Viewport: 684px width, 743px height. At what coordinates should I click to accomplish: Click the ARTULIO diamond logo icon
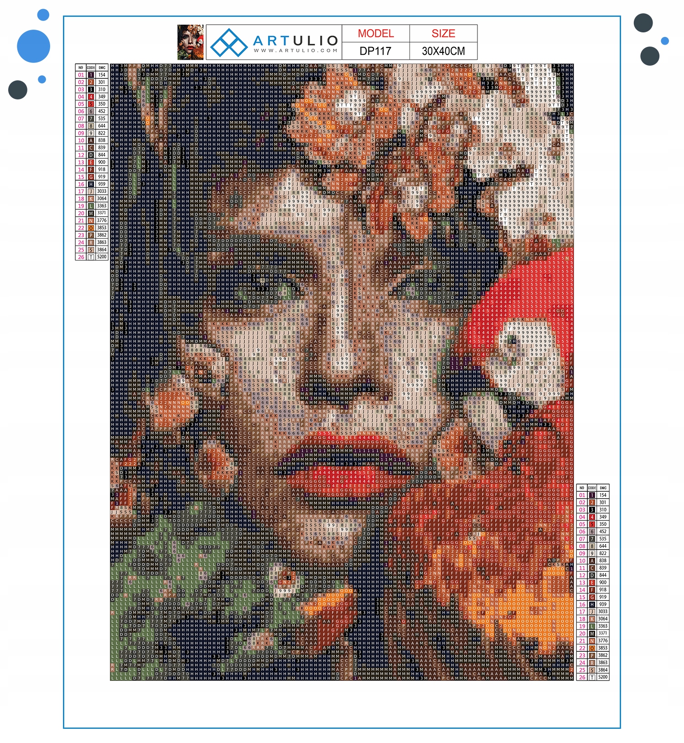pos(229,42)
